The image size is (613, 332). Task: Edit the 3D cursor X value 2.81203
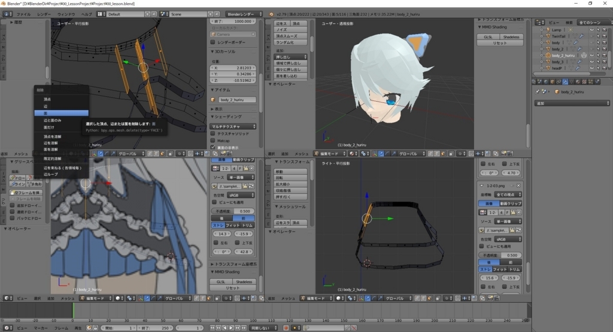pyautogui.click(x=233, y=68)
